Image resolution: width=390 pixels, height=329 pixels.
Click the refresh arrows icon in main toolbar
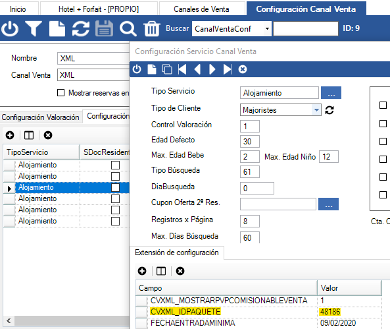(81, 29)
